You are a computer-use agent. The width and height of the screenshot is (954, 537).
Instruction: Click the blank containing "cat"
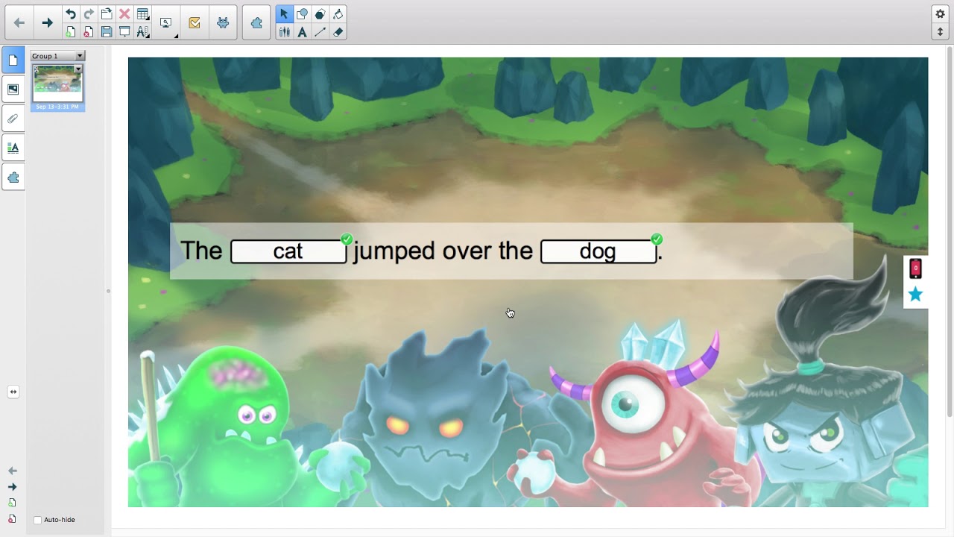tap(288, 251)
